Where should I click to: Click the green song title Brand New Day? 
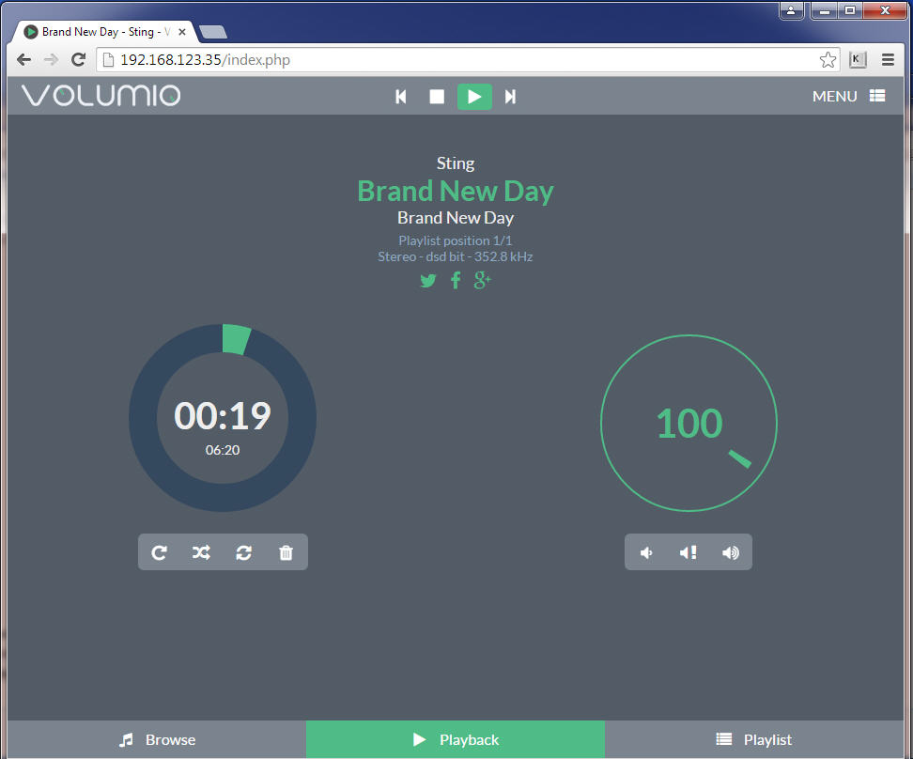tap(456, 191)
